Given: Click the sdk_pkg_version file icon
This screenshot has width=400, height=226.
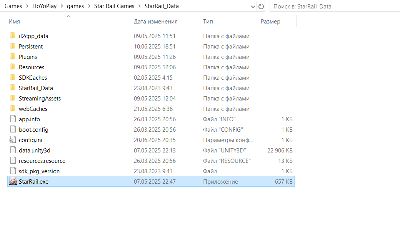Looking at the screenshot, I should (13, 171).
